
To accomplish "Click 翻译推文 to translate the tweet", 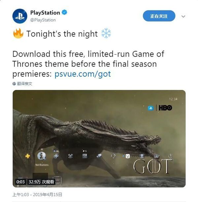I will (x=24, y=84).
